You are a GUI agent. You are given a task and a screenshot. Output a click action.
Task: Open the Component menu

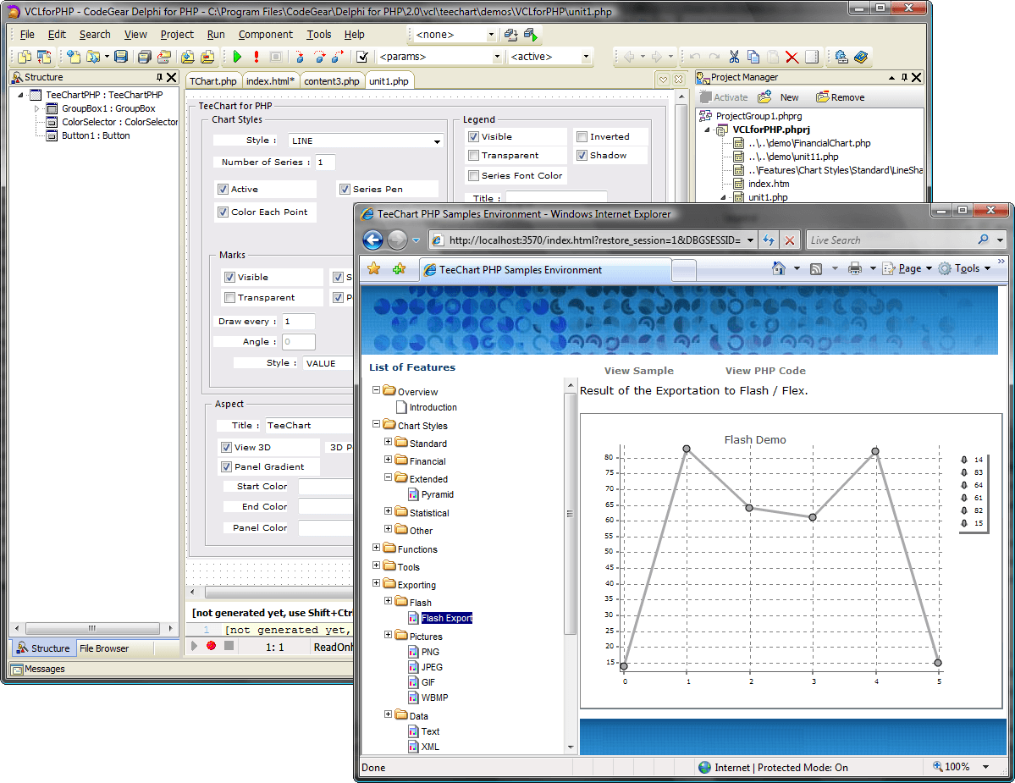266,35
